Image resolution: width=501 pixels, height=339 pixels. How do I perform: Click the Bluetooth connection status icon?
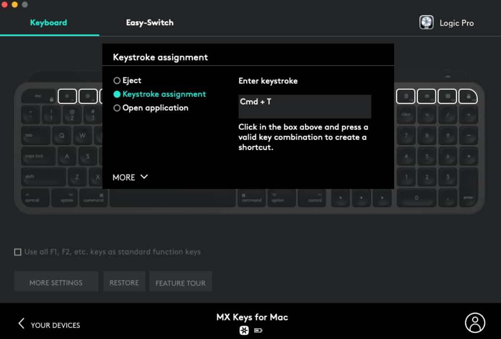click(244, 331)
